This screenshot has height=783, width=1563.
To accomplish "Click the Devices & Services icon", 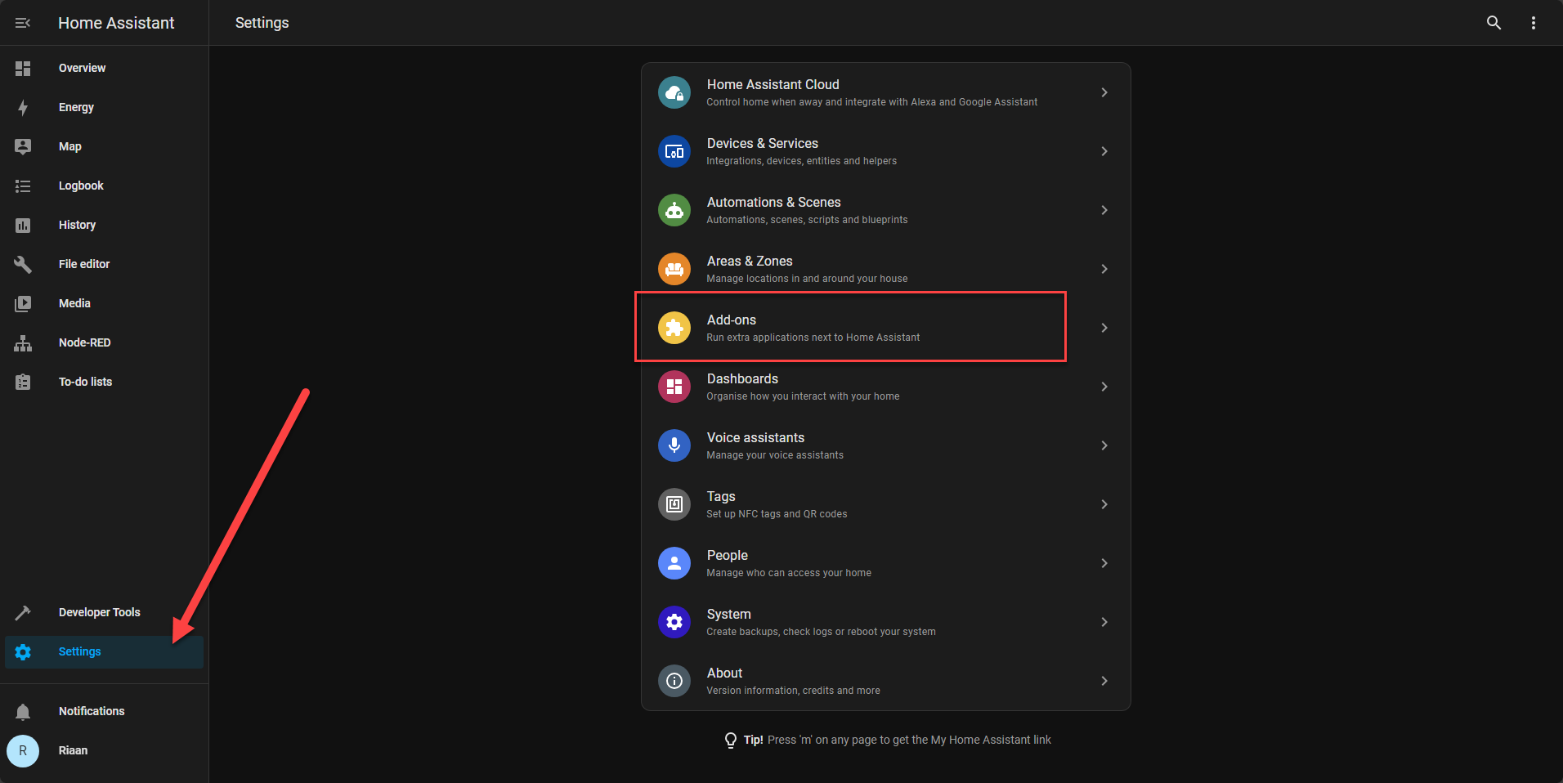I will click(674, 151).
